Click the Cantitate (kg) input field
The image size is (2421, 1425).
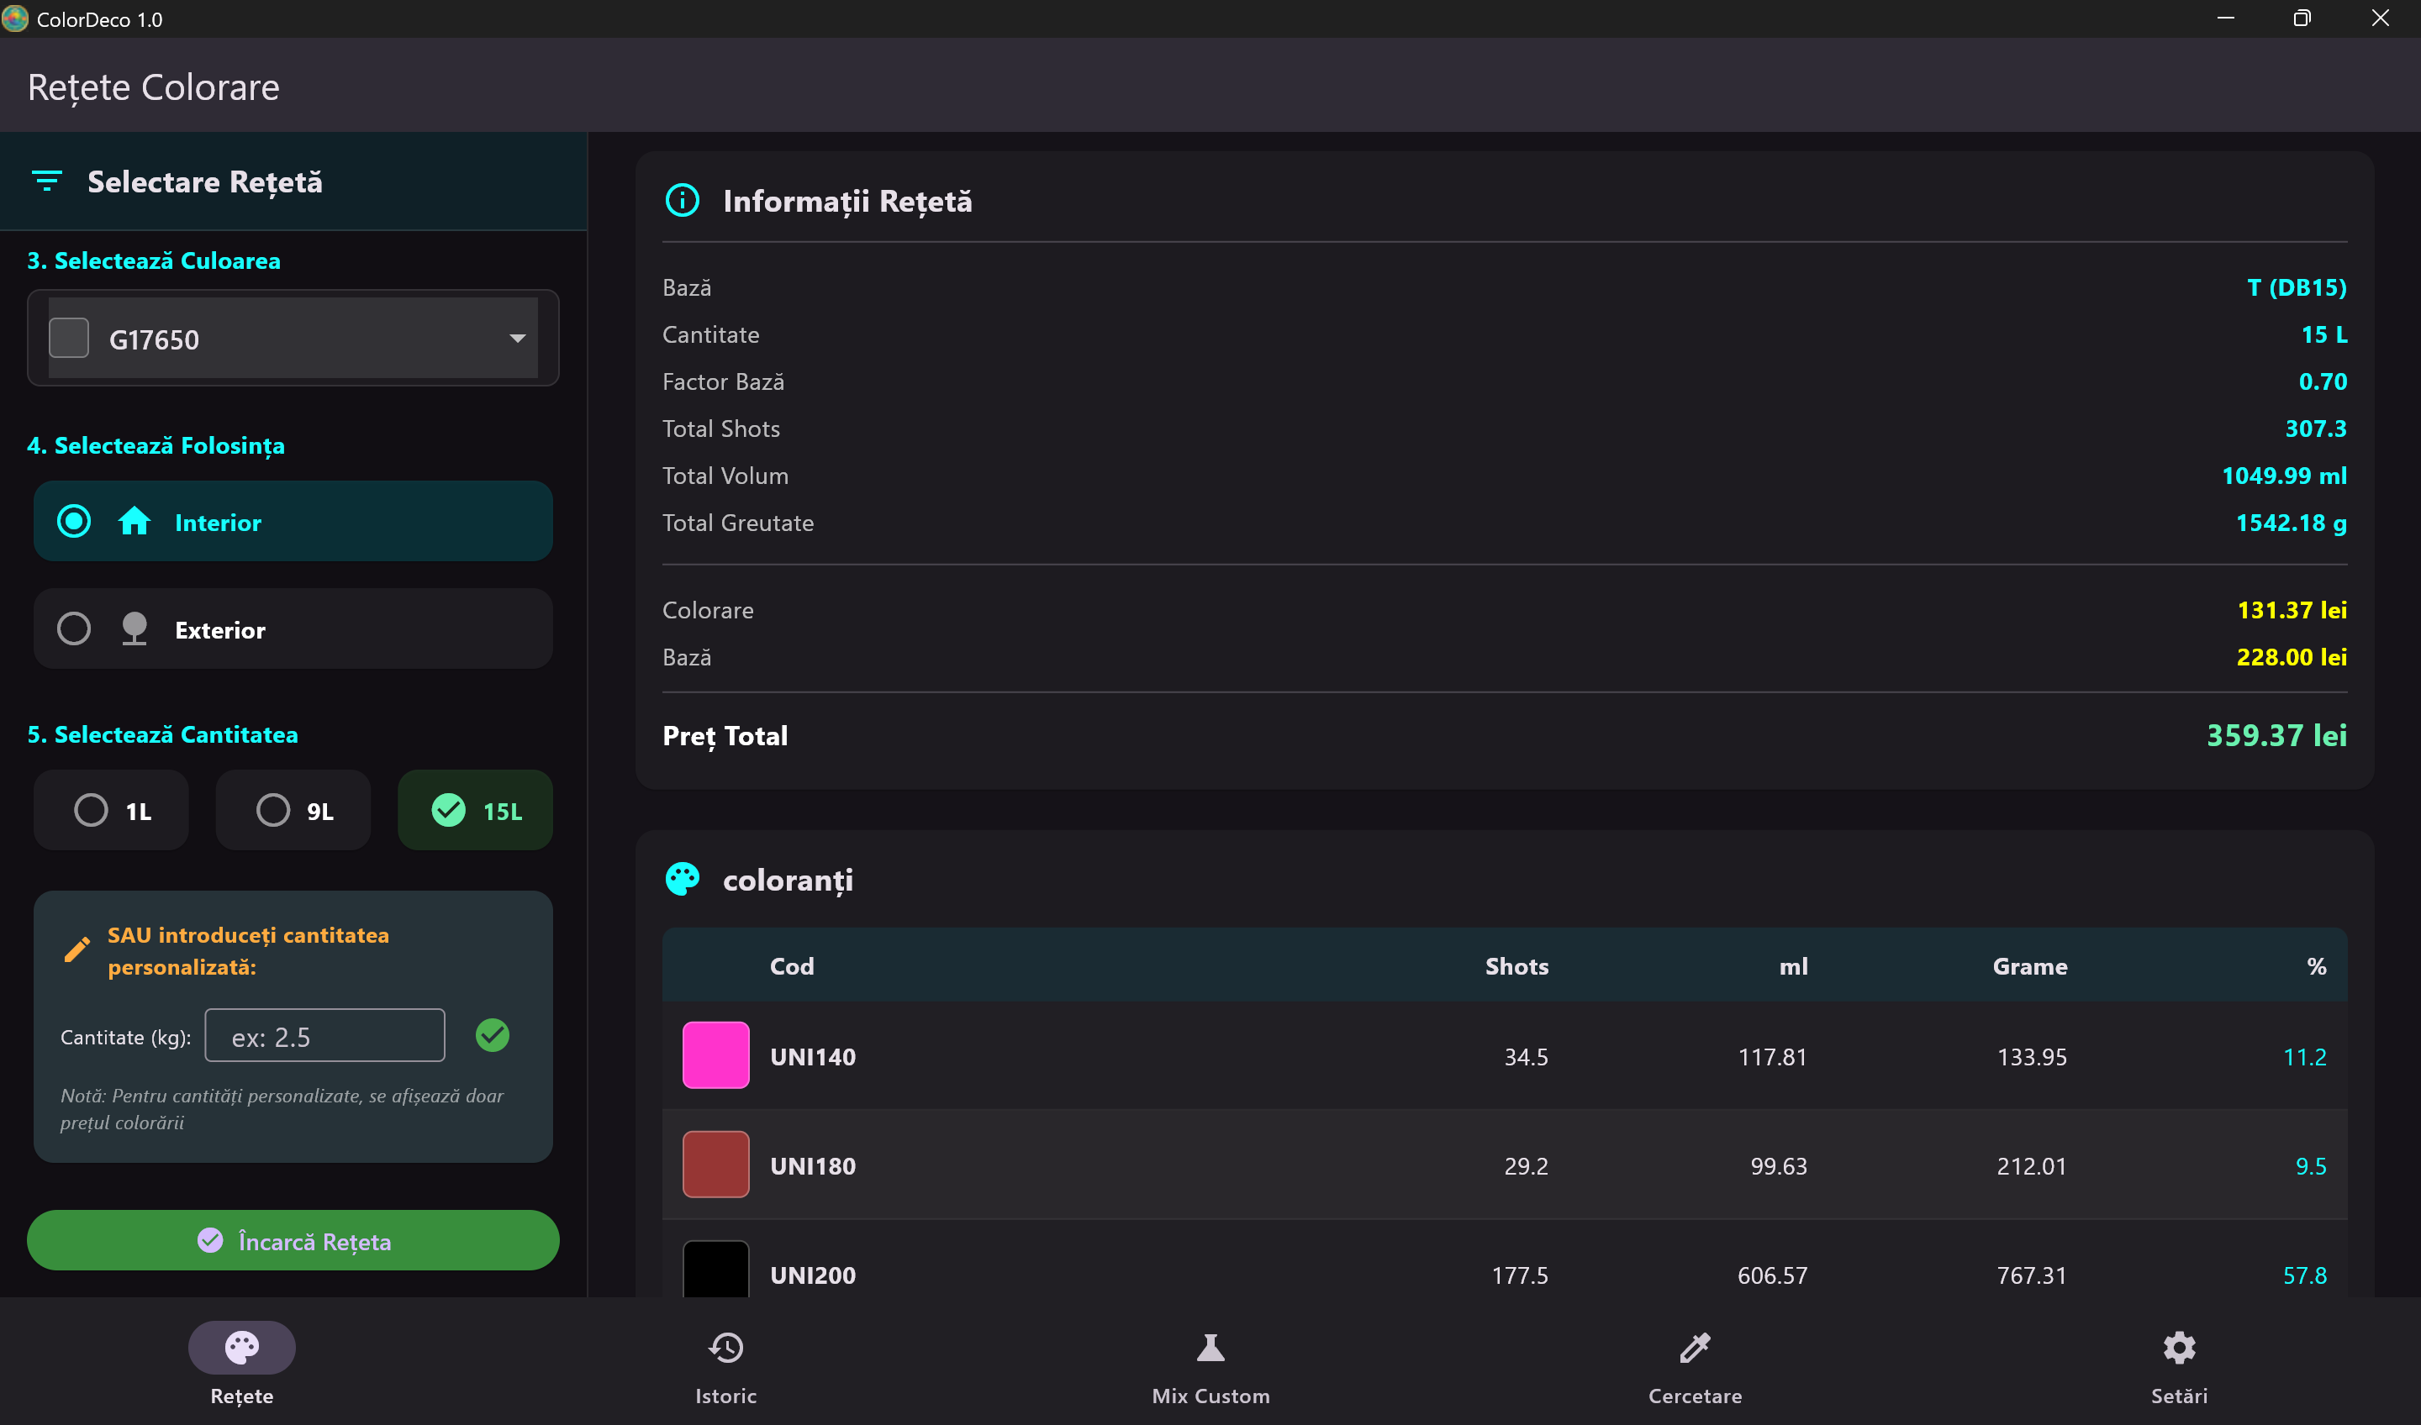pos(324,1035)
